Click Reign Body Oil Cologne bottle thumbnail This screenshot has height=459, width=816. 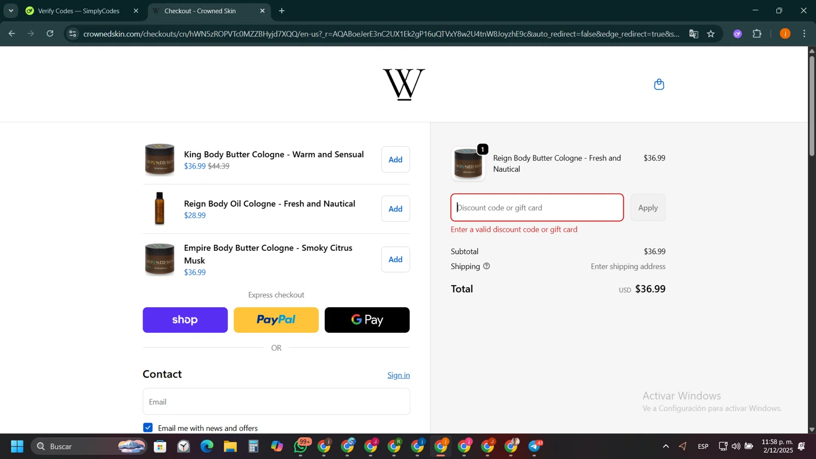click(159, 209)
